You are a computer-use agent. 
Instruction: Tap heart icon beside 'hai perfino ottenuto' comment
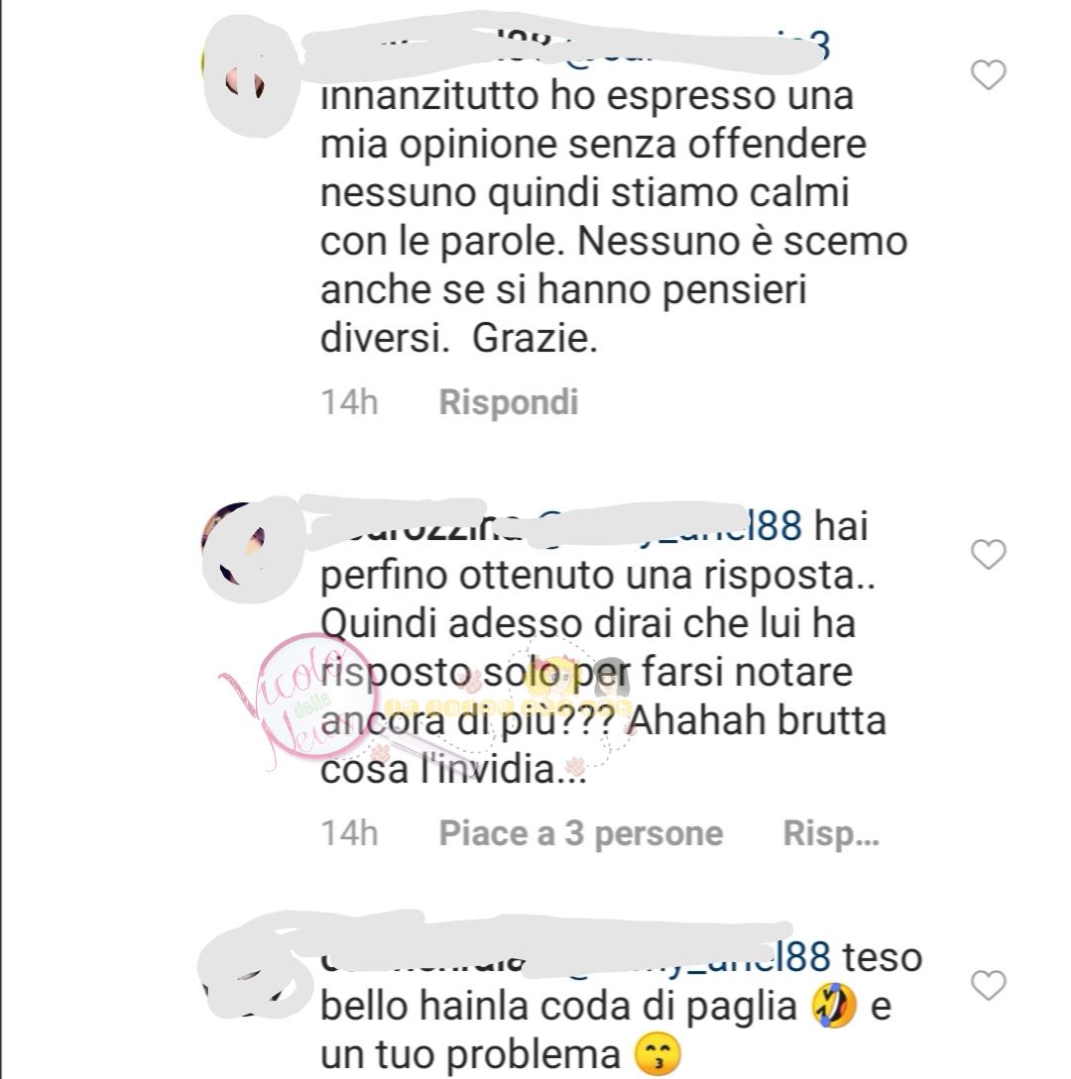[989, 555]
